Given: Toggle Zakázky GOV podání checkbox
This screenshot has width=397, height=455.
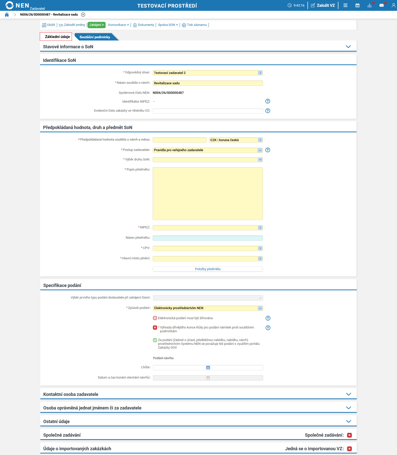Looking at the screenshot, I should pyautogui.click(x=155, y=340).
